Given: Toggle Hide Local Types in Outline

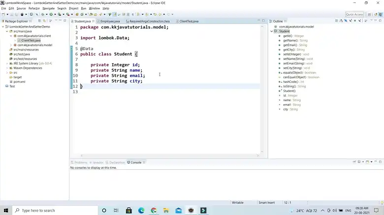Looking at the screenshot, I should tap(359, 21).
